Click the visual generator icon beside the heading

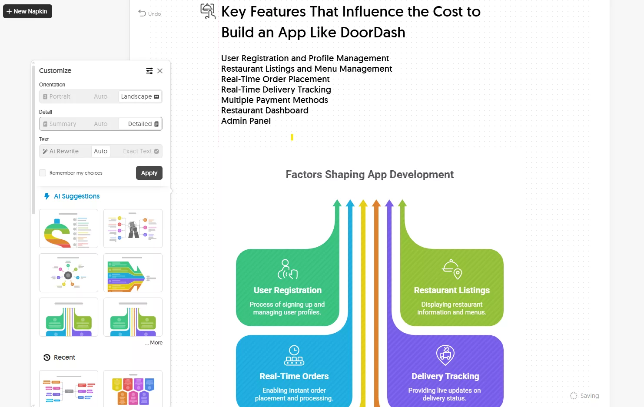pyautogui.click(x=208, y=11)
